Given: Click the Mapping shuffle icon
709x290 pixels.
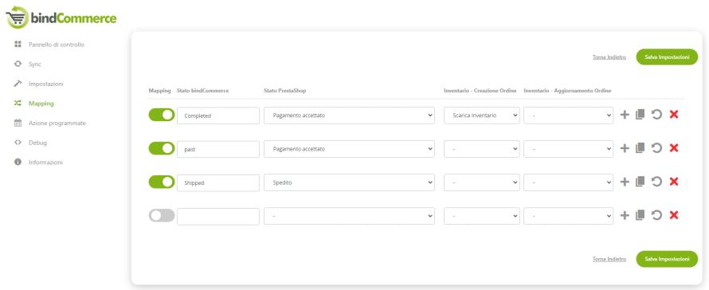Looking at the screenshot, I should (x=18, y=103).
